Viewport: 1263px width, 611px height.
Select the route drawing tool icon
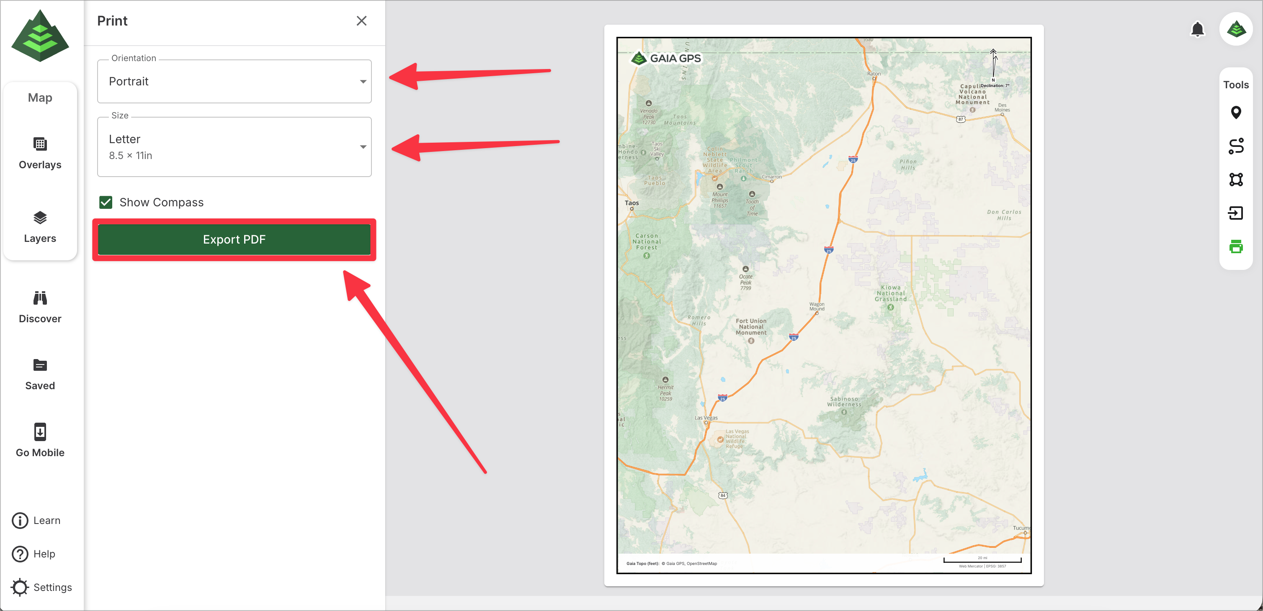pos(1235,146)
